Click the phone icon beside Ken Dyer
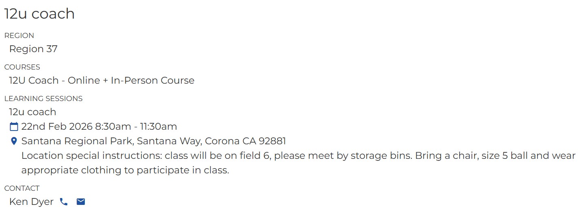This screenshot has height=215, width=581. (64, 202)
